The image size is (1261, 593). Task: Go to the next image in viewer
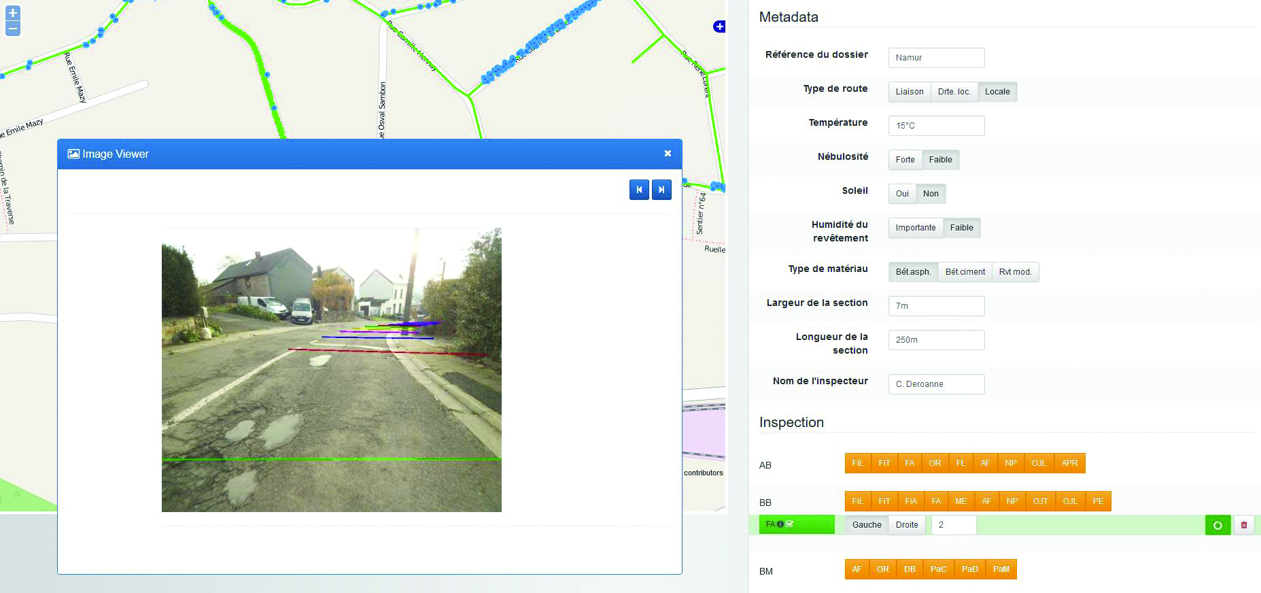pos(661,190)
